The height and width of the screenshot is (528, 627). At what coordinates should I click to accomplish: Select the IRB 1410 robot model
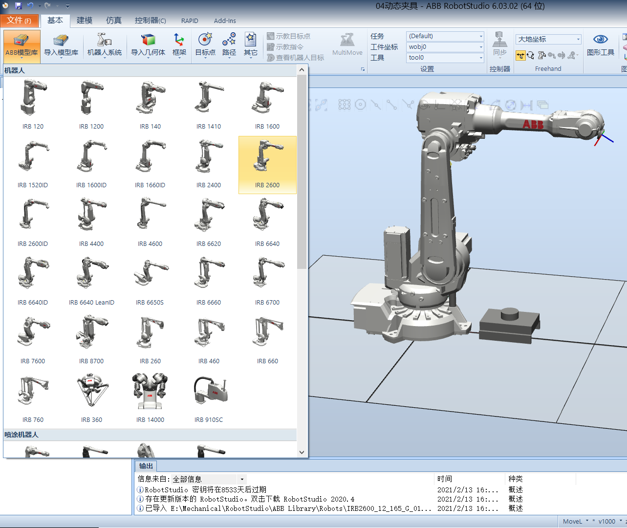tap(209, 106)
